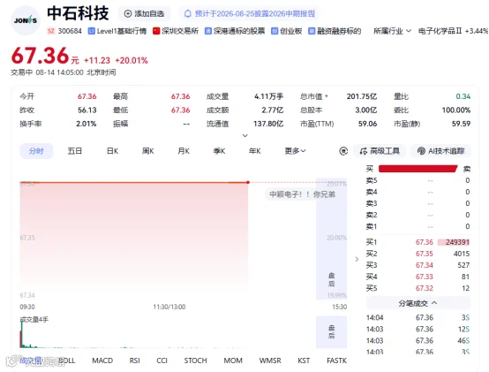Open the 更多 chart period dropdown
This screenshot has height=372, width=489.
[295, 151]
